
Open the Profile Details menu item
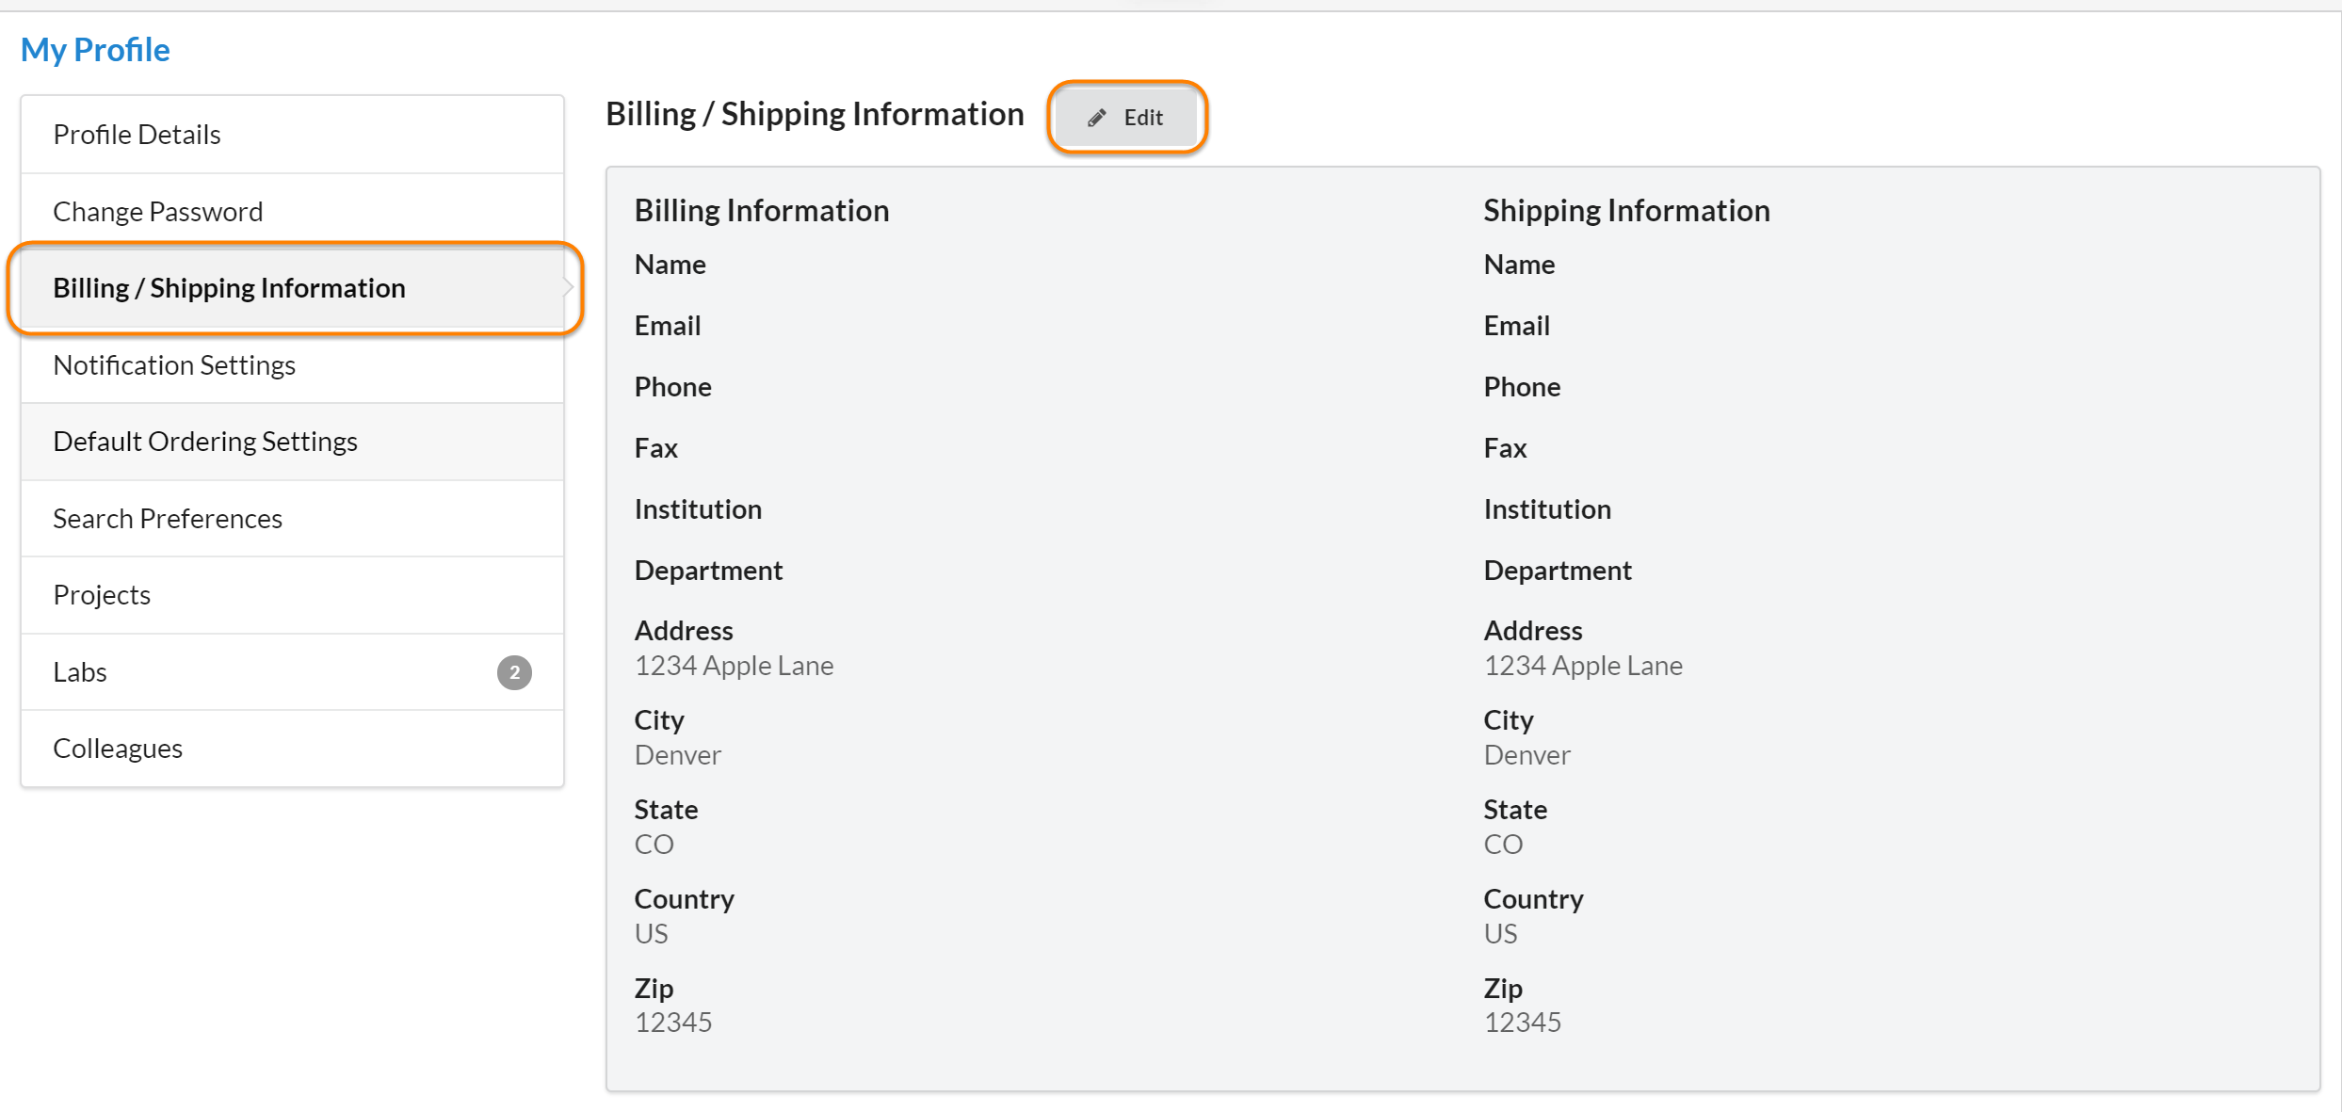[137, 135]
